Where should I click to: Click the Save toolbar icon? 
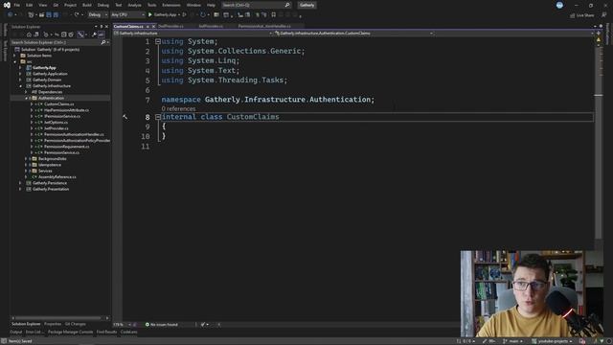point(49,15)
